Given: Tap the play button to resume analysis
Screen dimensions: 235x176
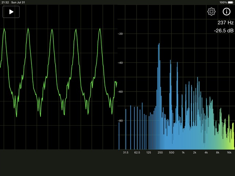Looking at the screenshot, I should (x=11, y=12).
